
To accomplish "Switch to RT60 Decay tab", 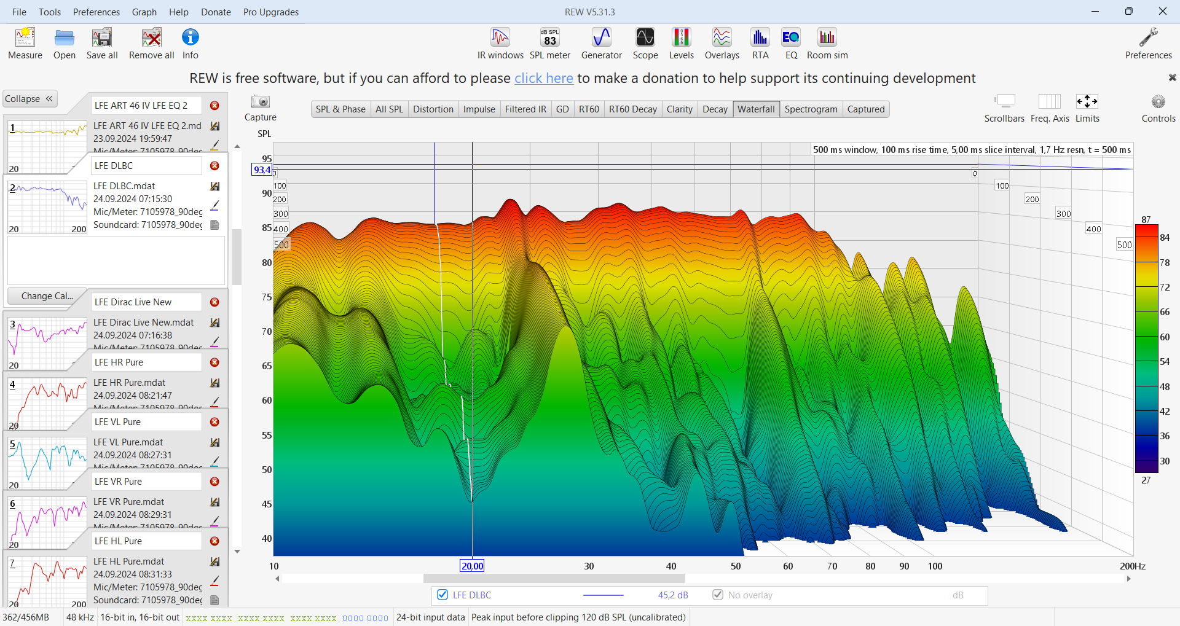I will [633, 109].
